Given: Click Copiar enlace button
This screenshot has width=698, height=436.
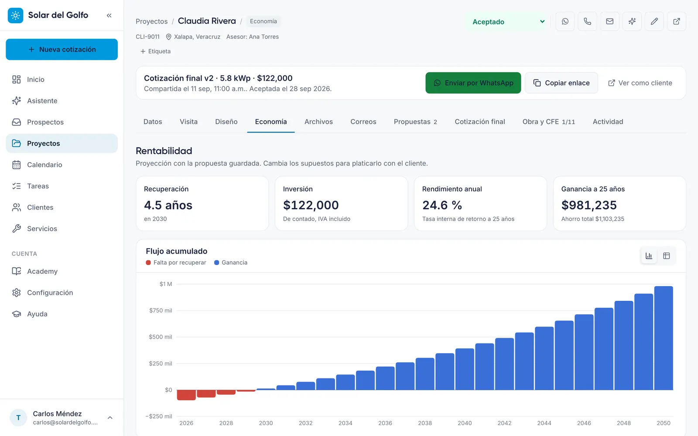Looking at the screenshot, I should pos(561,83).
